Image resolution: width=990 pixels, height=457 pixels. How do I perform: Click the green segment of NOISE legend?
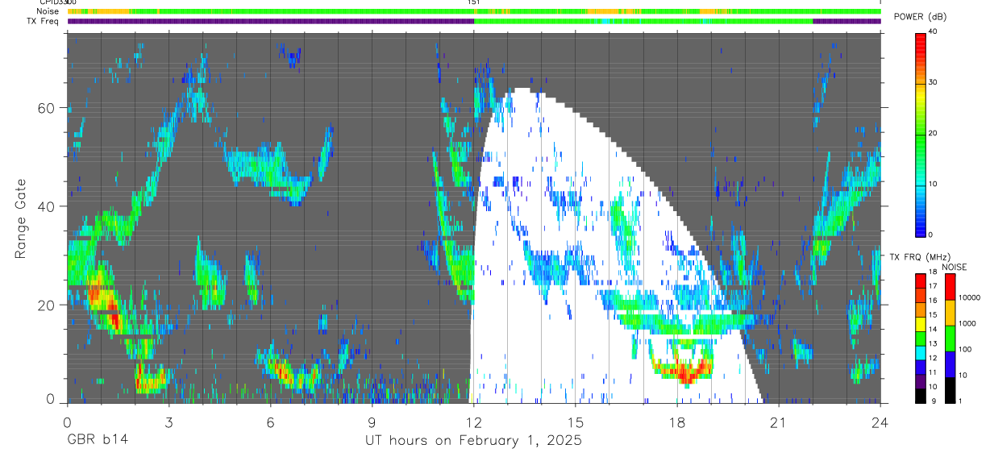pyautogui.click(x=950, y=339)
